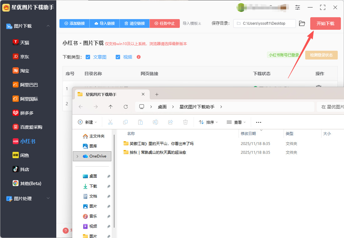Select the 京东 icon in sidebar
Image resolution: width=344 pixels, height=238 pixels.
(x=16, y=56)
